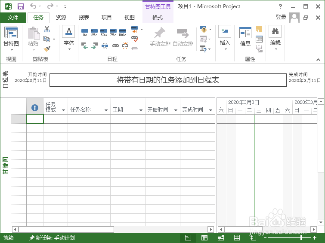Expand the Inspect dropdown arrow

(x=210, y=29)
